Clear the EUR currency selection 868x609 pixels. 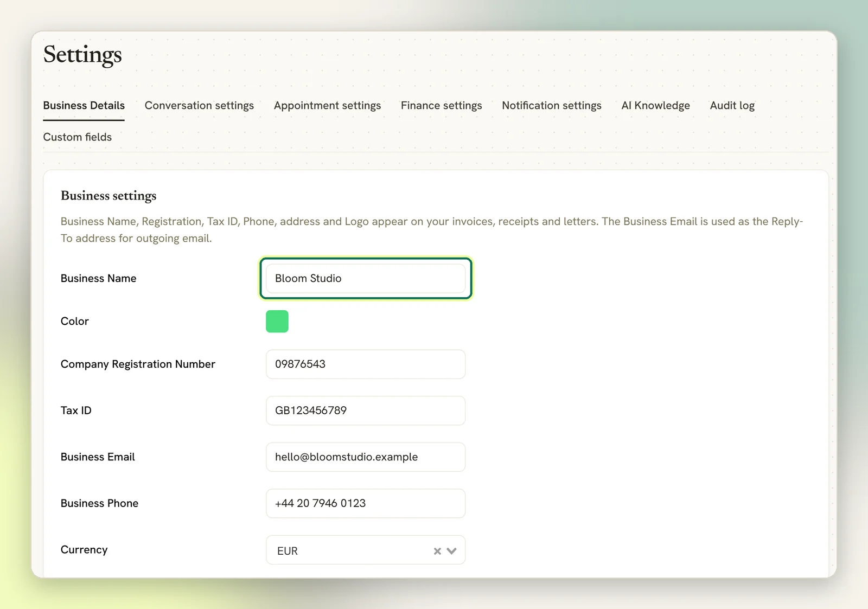click(x=437, y=551)
